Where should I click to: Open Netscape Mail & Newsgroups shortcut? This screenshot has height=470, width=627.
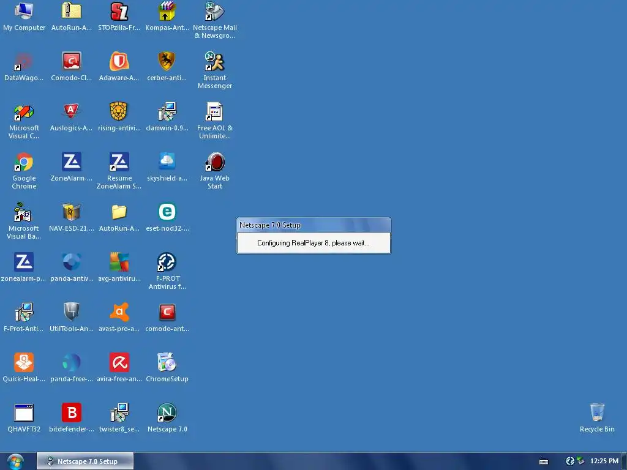click(215, 11)
